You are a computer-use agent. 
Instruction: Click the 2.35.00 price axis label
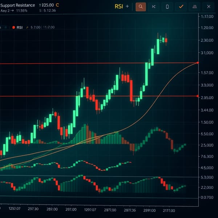coord(207,98)
